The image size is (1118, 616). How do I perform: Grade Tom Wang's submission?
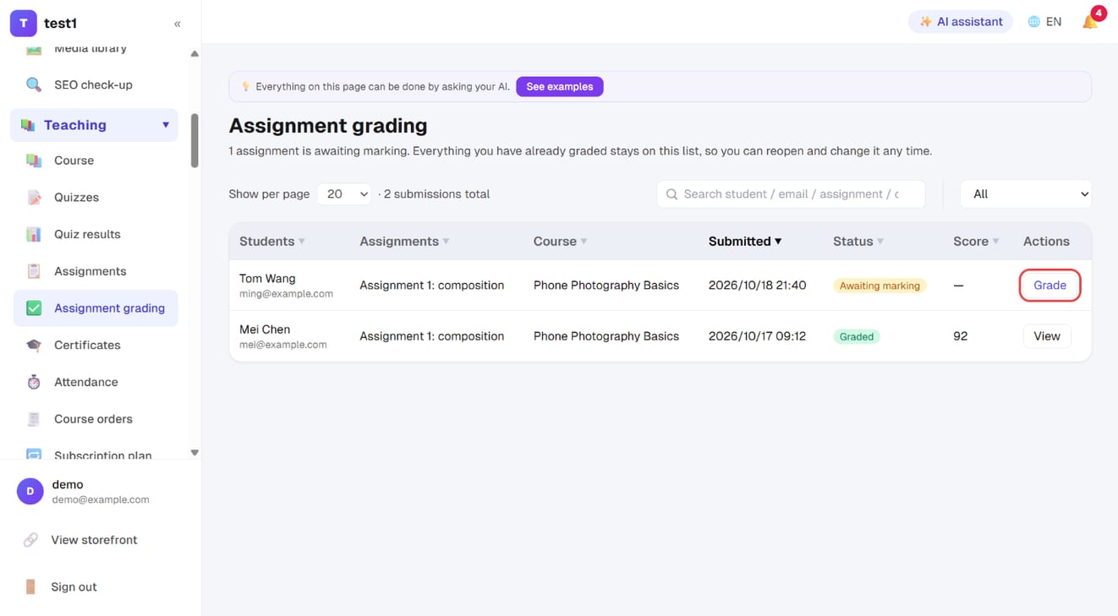coord(1049,286)
